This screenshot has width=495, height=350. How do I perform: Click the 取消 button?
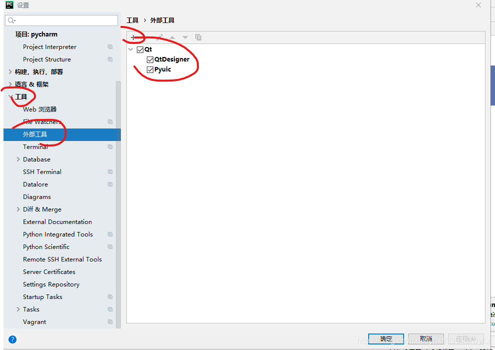click(x=426, y=339)
